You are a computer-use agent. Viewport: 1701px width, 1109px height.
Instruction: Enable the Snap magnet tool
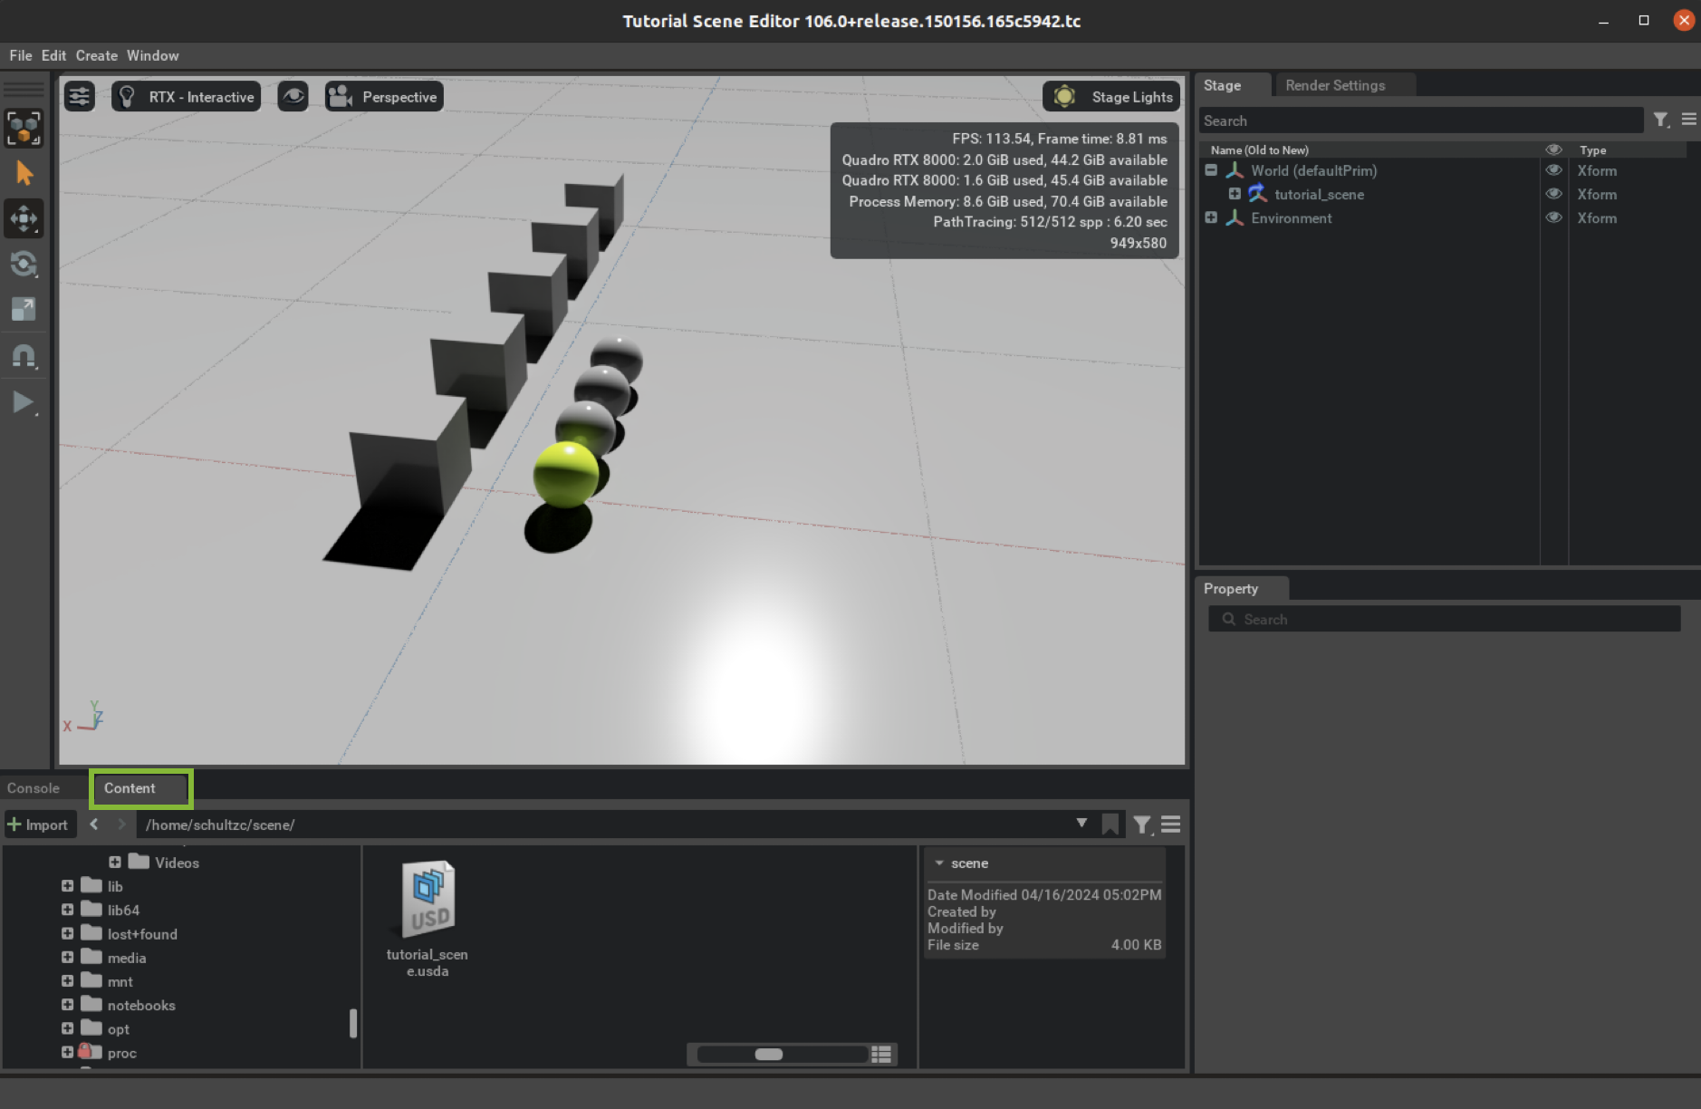[x=24, y=356]
